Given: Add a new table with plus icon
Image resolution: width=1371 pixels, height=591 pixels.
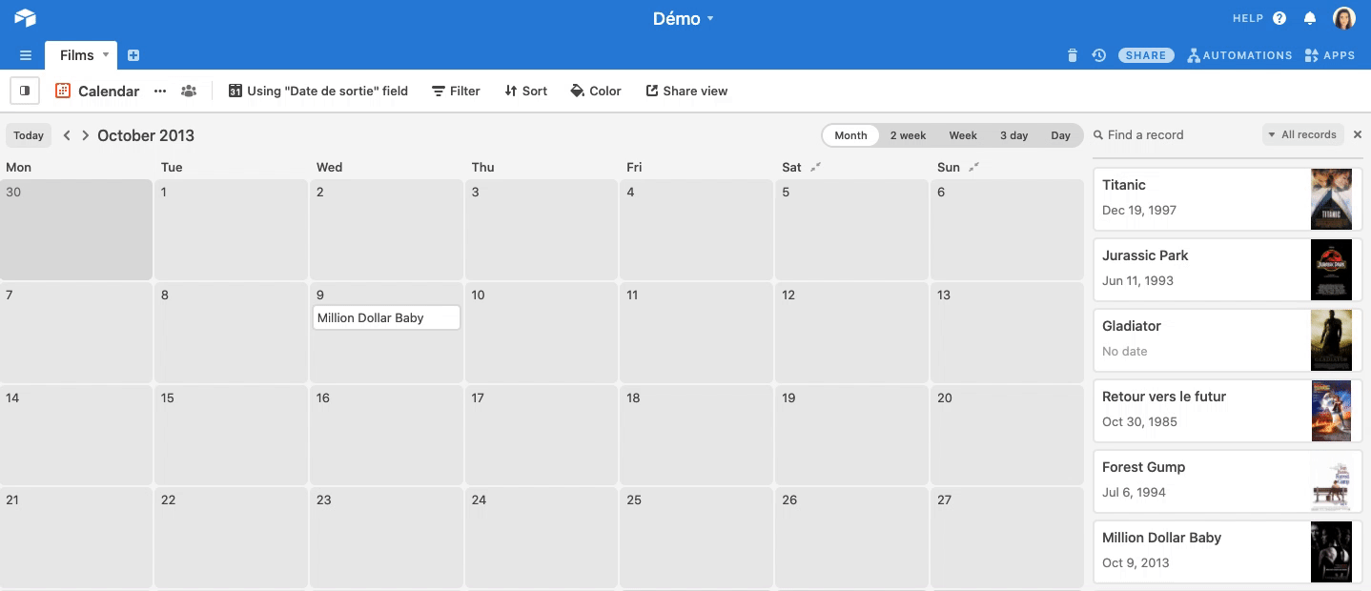Looking at the screenshot, I should click(x=133, y=55).
